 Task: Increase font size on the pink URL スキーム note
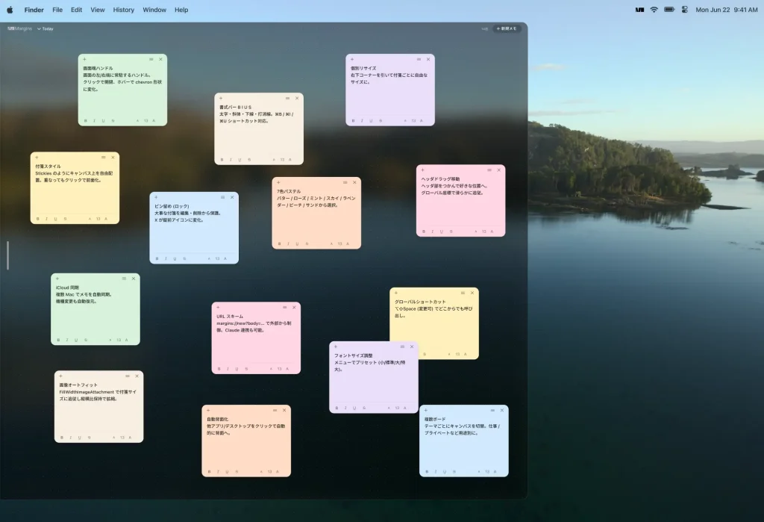coord(287,369)
